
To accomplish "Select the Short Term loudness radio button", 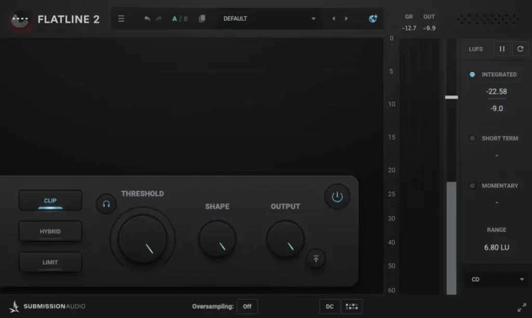I will [x=472, y=139].
